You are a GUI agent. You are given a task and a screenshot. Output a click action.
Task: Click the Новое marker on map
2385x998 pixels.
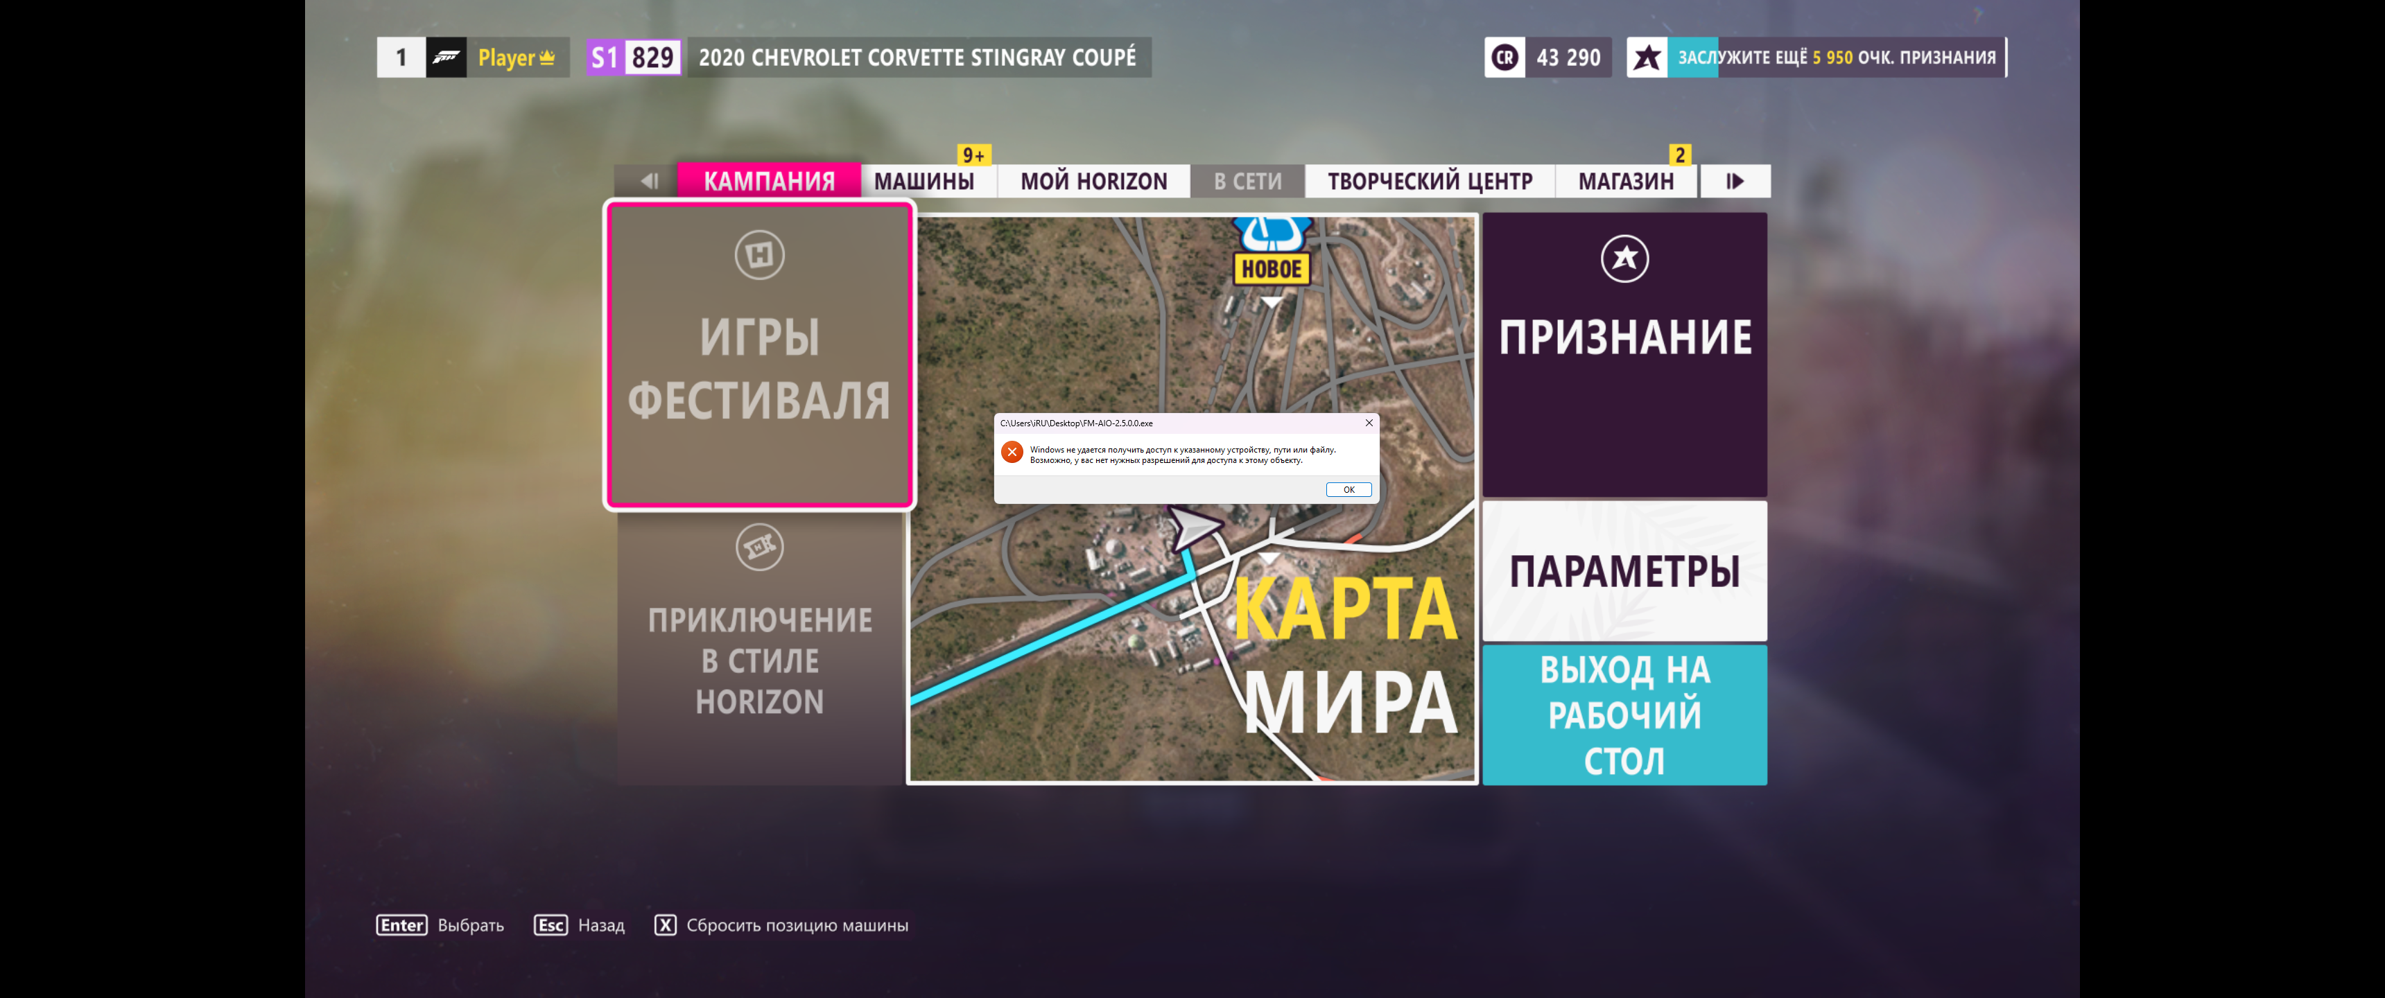pyautogui.click(x=1272, y=268)
